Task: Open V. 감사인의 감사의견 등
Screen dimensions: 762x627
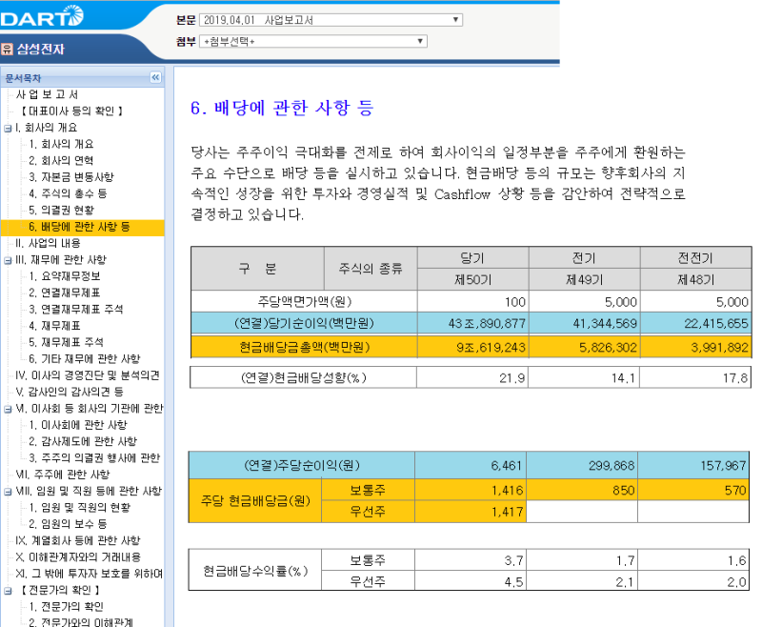Action: click(x=70, y=392)
